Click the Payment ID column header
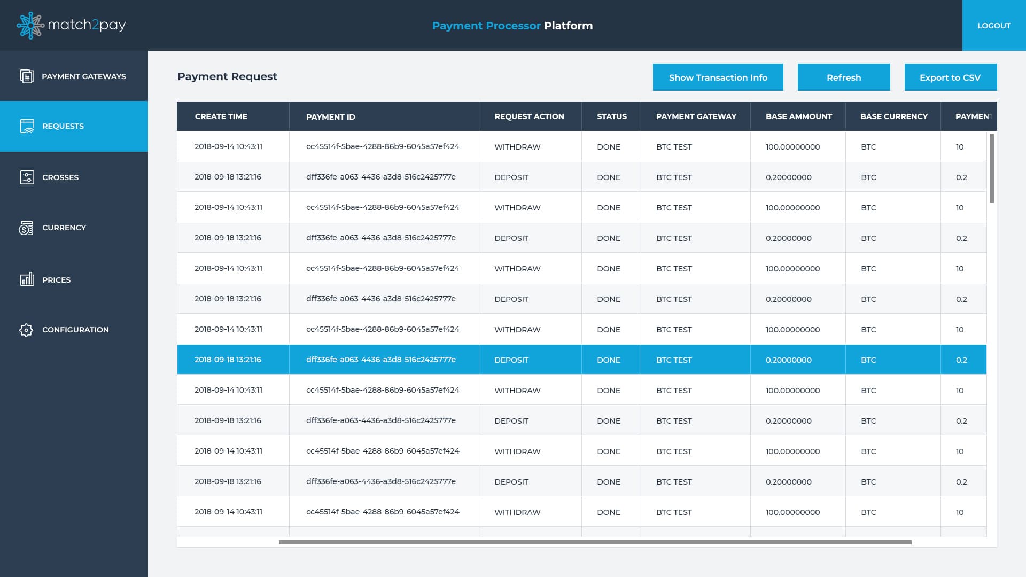Screen dimensions: 1026x577 coord(330,117)
